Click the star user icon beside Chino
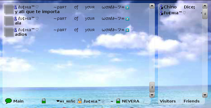Screen dimensions: 211x108 (x=161, y=7)
